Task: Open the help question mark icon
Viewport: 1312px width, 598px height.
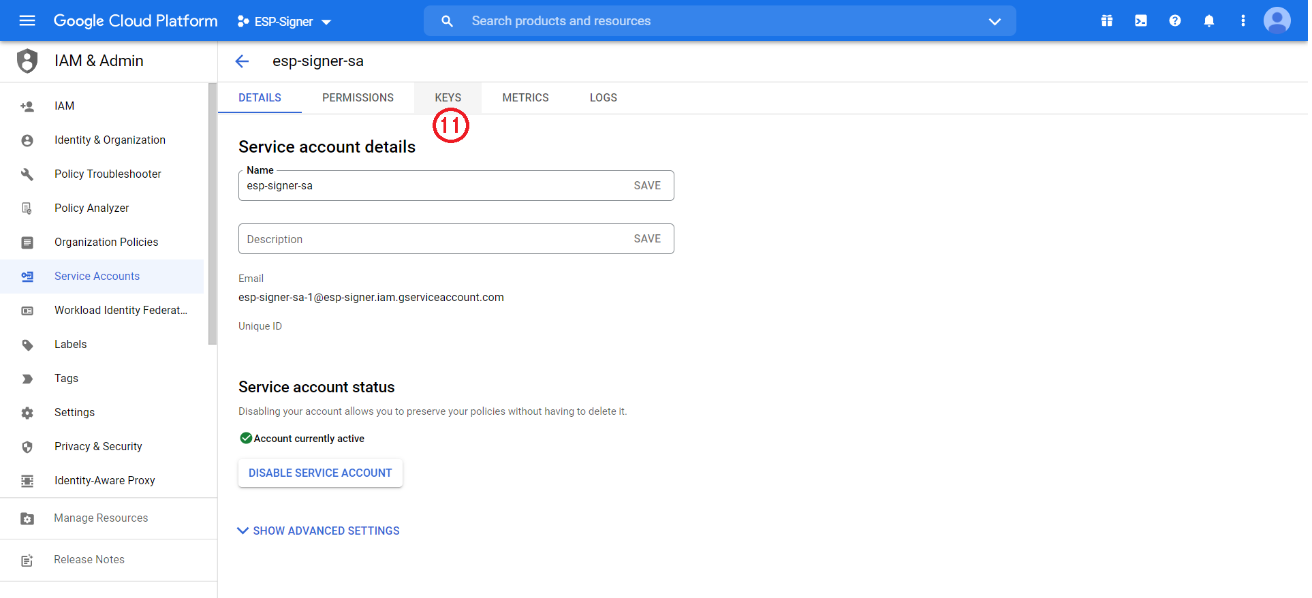Action: (x=1175, y=20)
